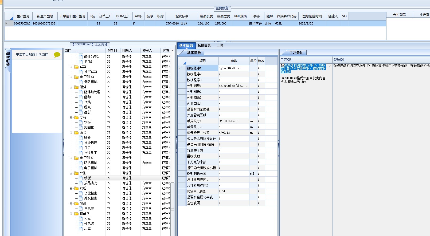430x236 pixels.
Task: Click the document icon beside 铣板
Action: (81, 178)
